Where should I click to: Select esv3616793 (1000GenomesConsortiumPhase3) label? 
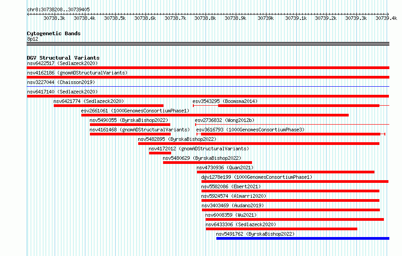click(251, 130)
